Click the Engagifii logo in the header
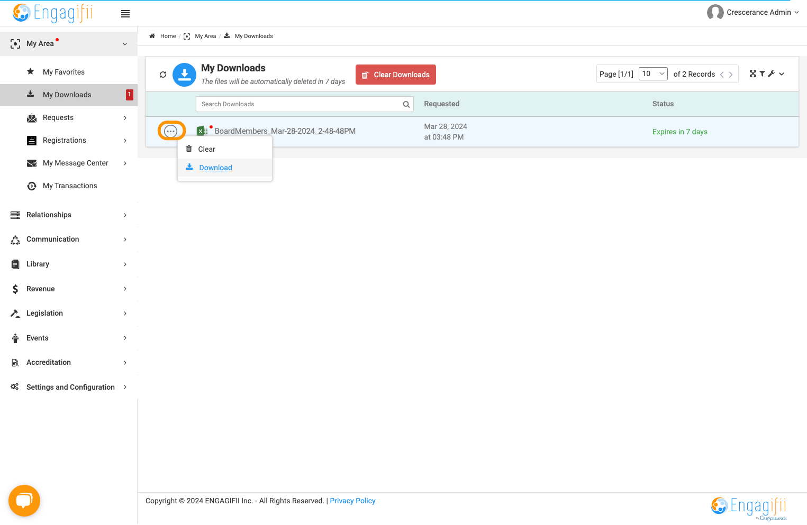Viewport: 807px width, 525px height. coord(53,13)
